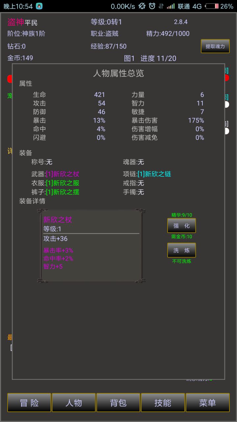
Task: Tap the 力量 6 attribute
Action: [168, 95]
